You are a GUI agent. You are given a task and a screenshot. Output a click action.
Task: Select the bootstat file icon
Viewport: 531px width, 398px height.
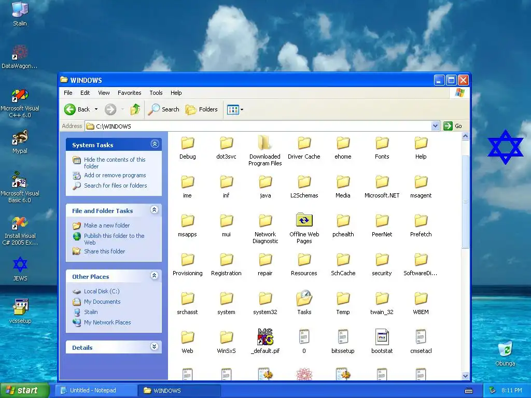tap(382, 337)
